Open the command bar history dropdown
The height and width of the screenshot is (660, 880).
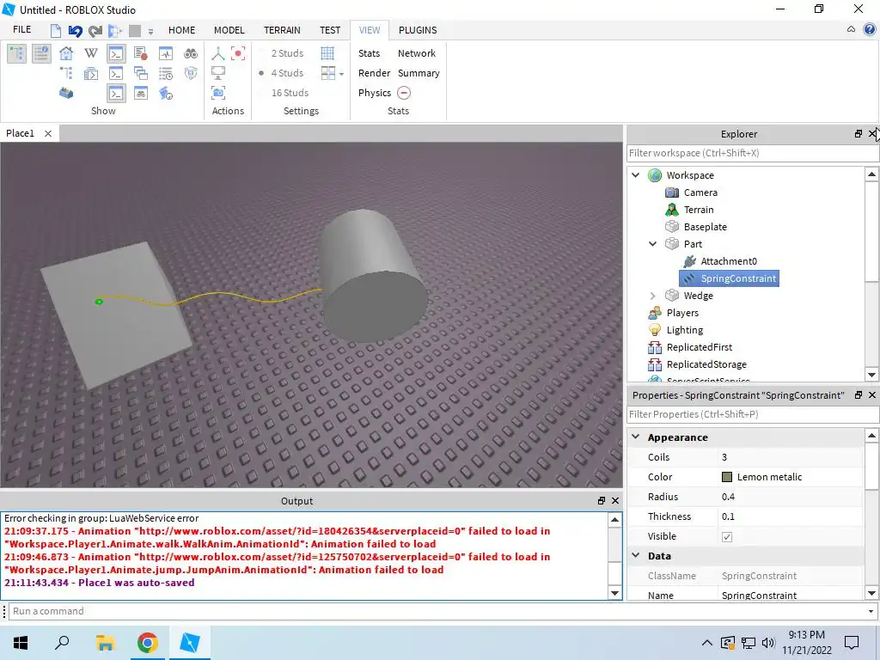pyautogui.click(x=871, y=611)
